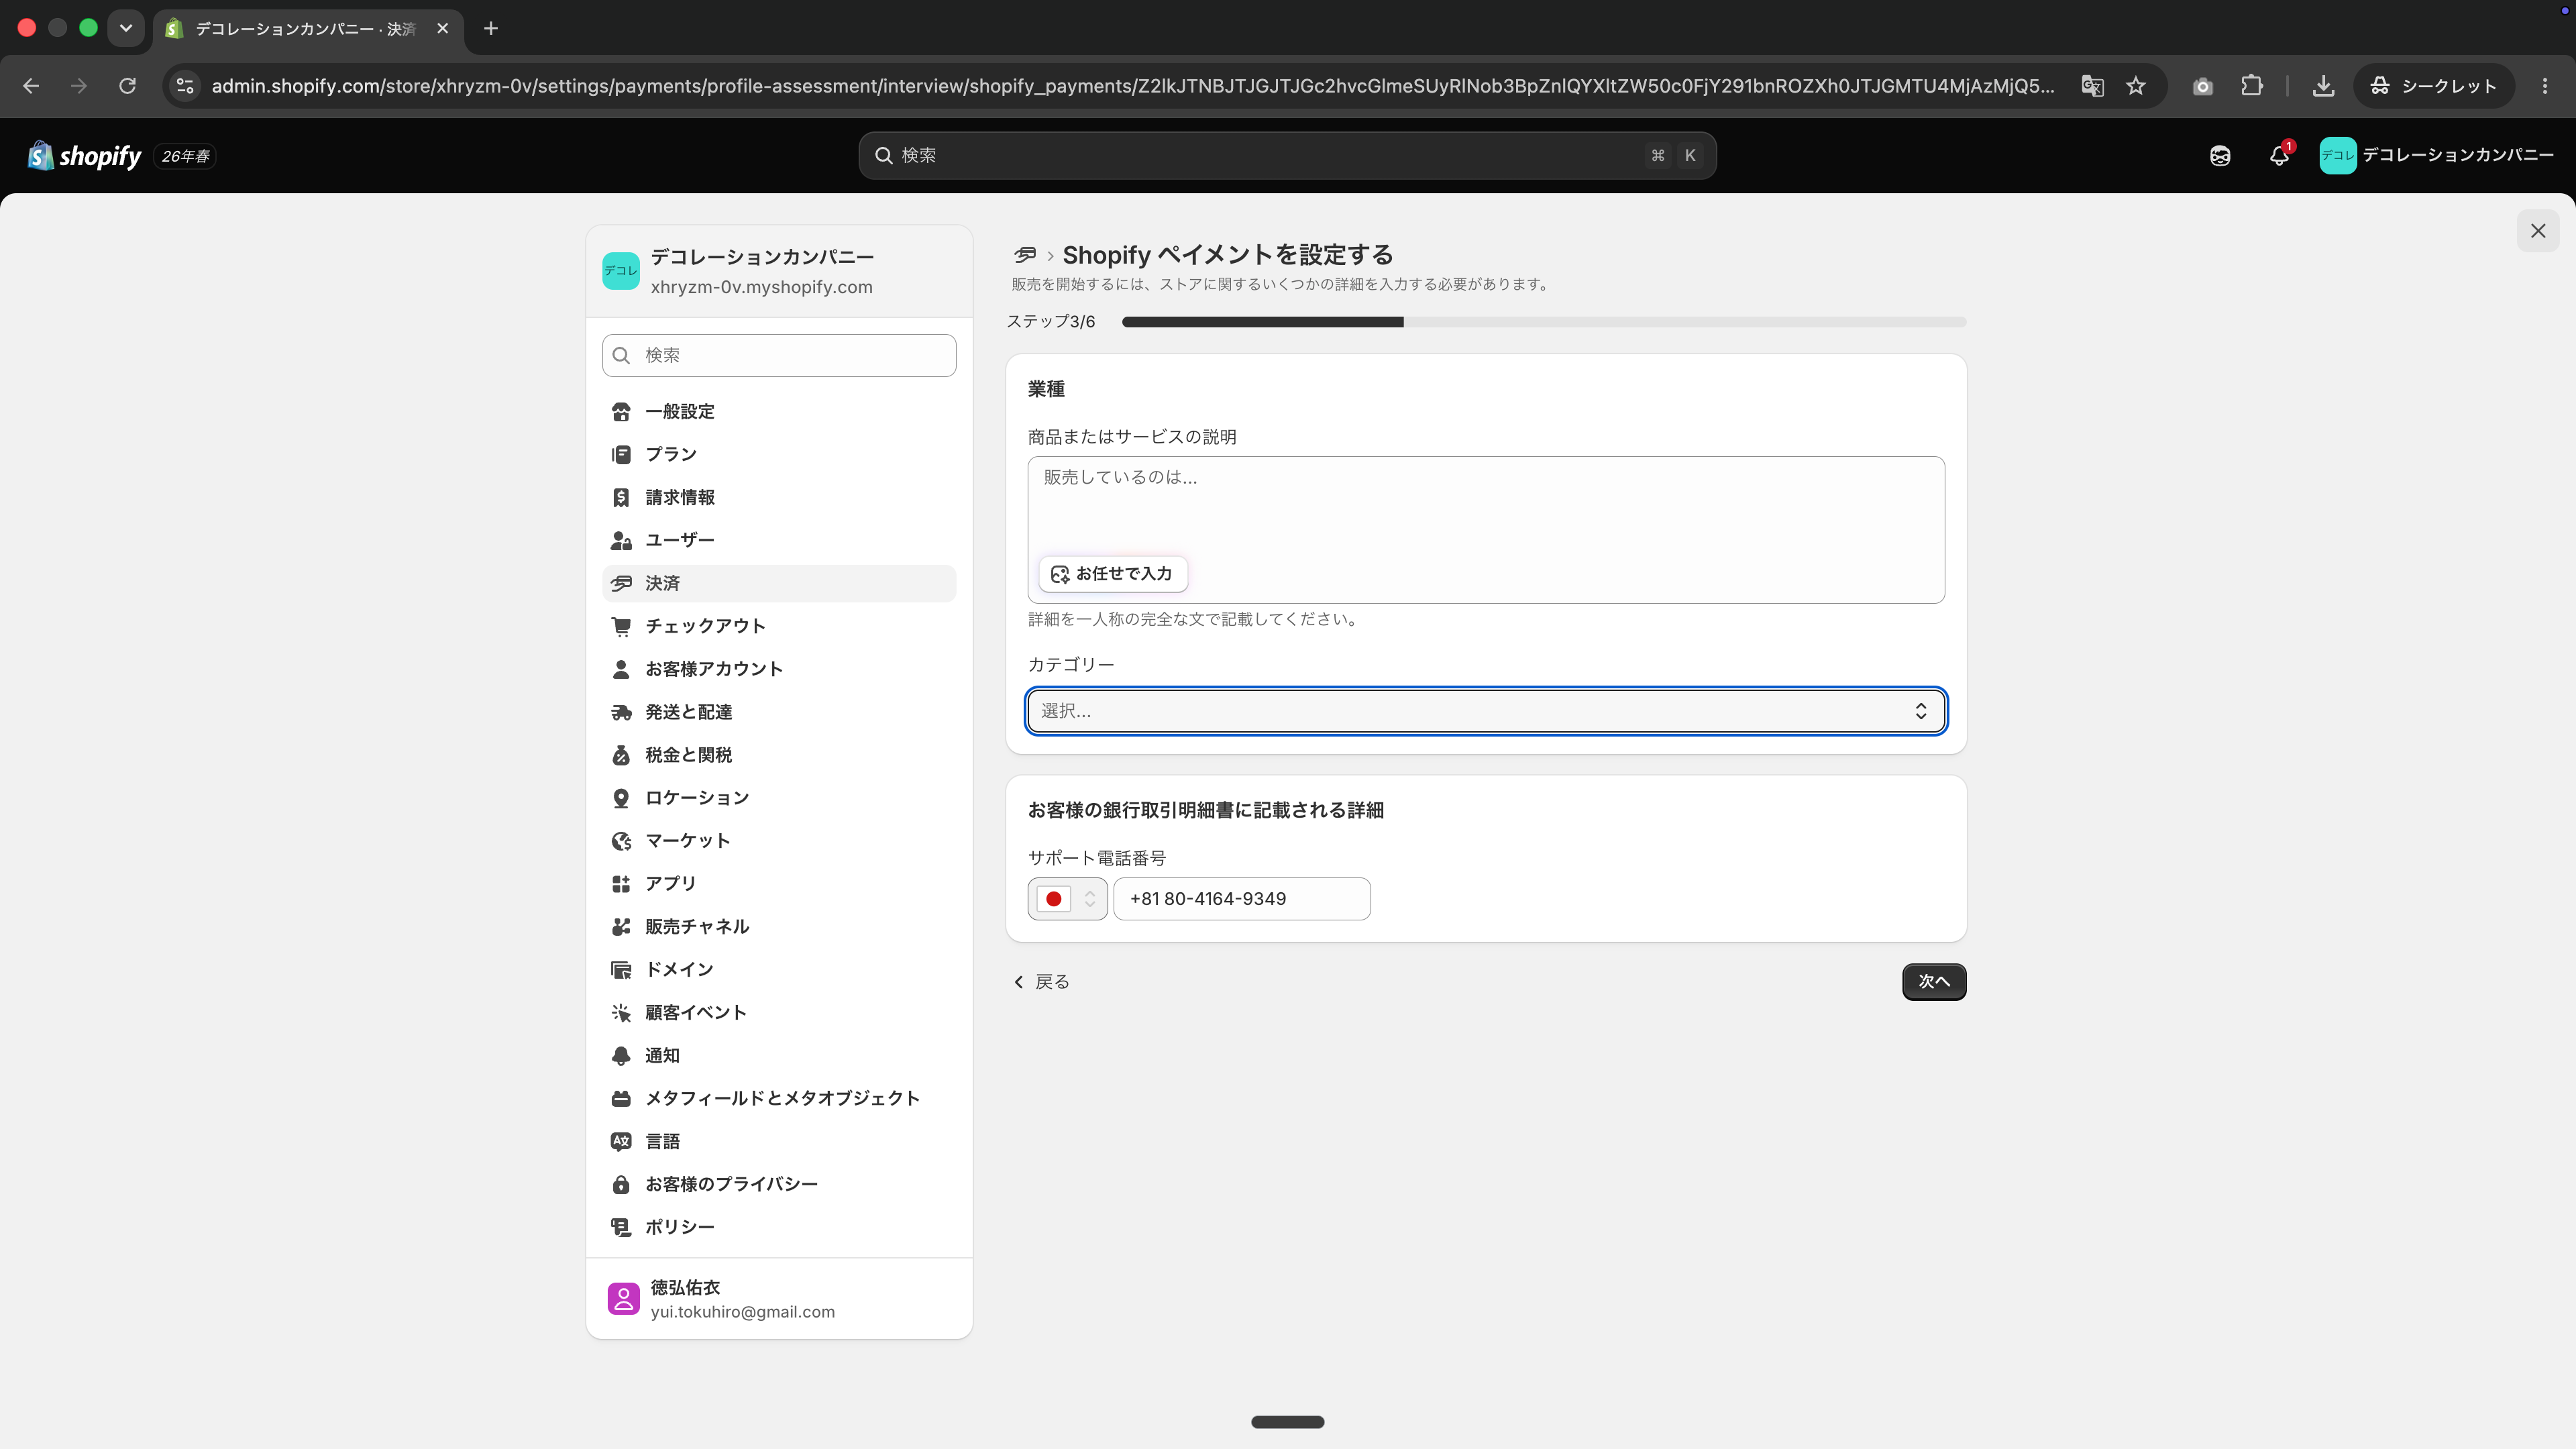Click the Sidekick assistant icon in top bar

[x=2220, y=155]
